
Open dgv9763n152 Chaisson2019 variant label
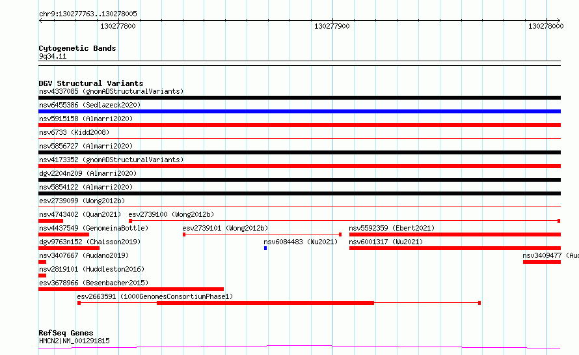click(90, 242)
